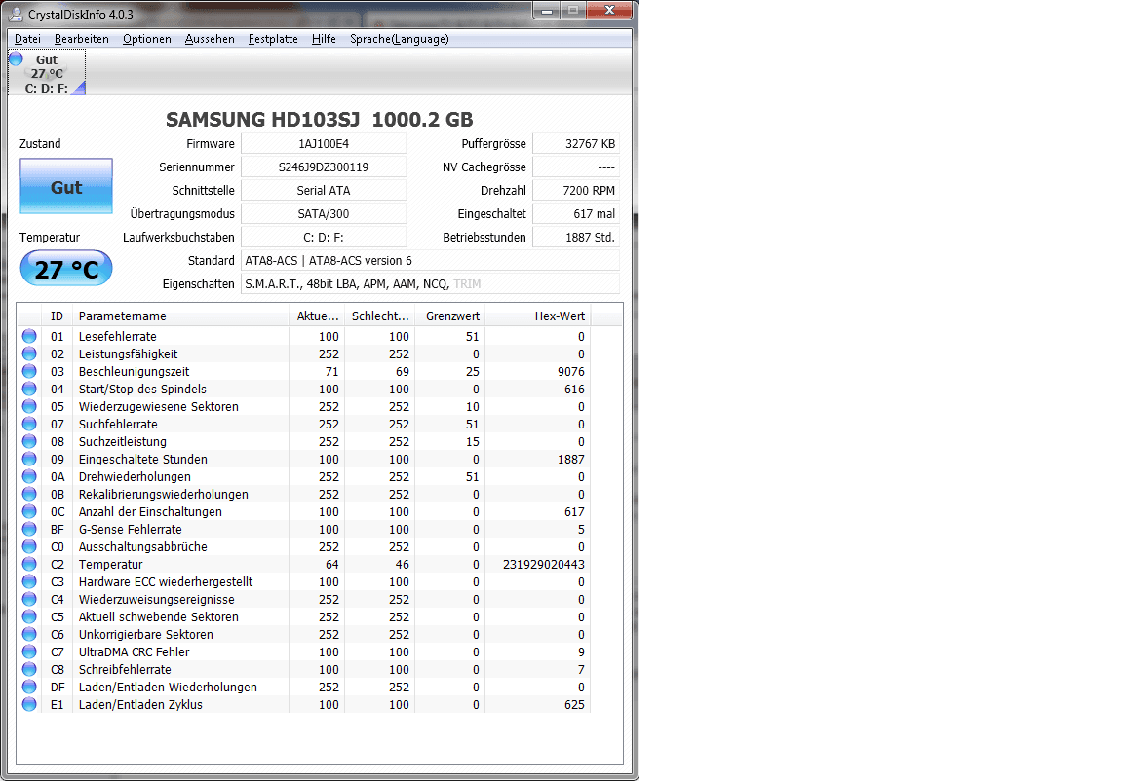The image size is (1123, 781).
Task: Click the status icon for Drehwiederholungen
Action: point(29,476)
